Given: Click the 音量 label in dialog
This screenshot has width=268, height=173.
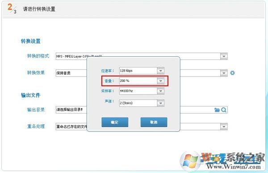Looking at the screenshot, I should (109, 81).
